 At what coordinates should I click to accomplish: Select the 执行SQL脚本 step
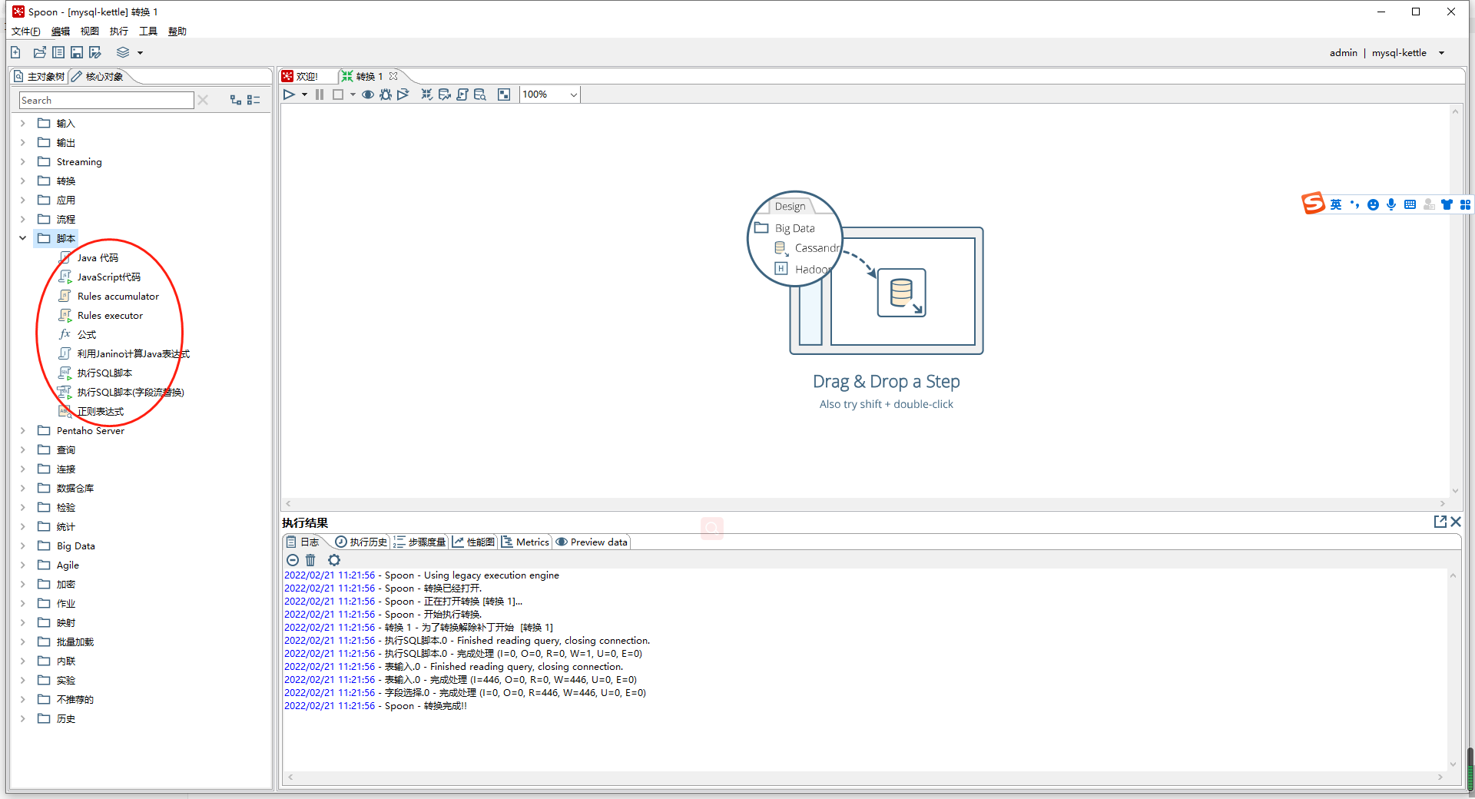tap(104, 373)
